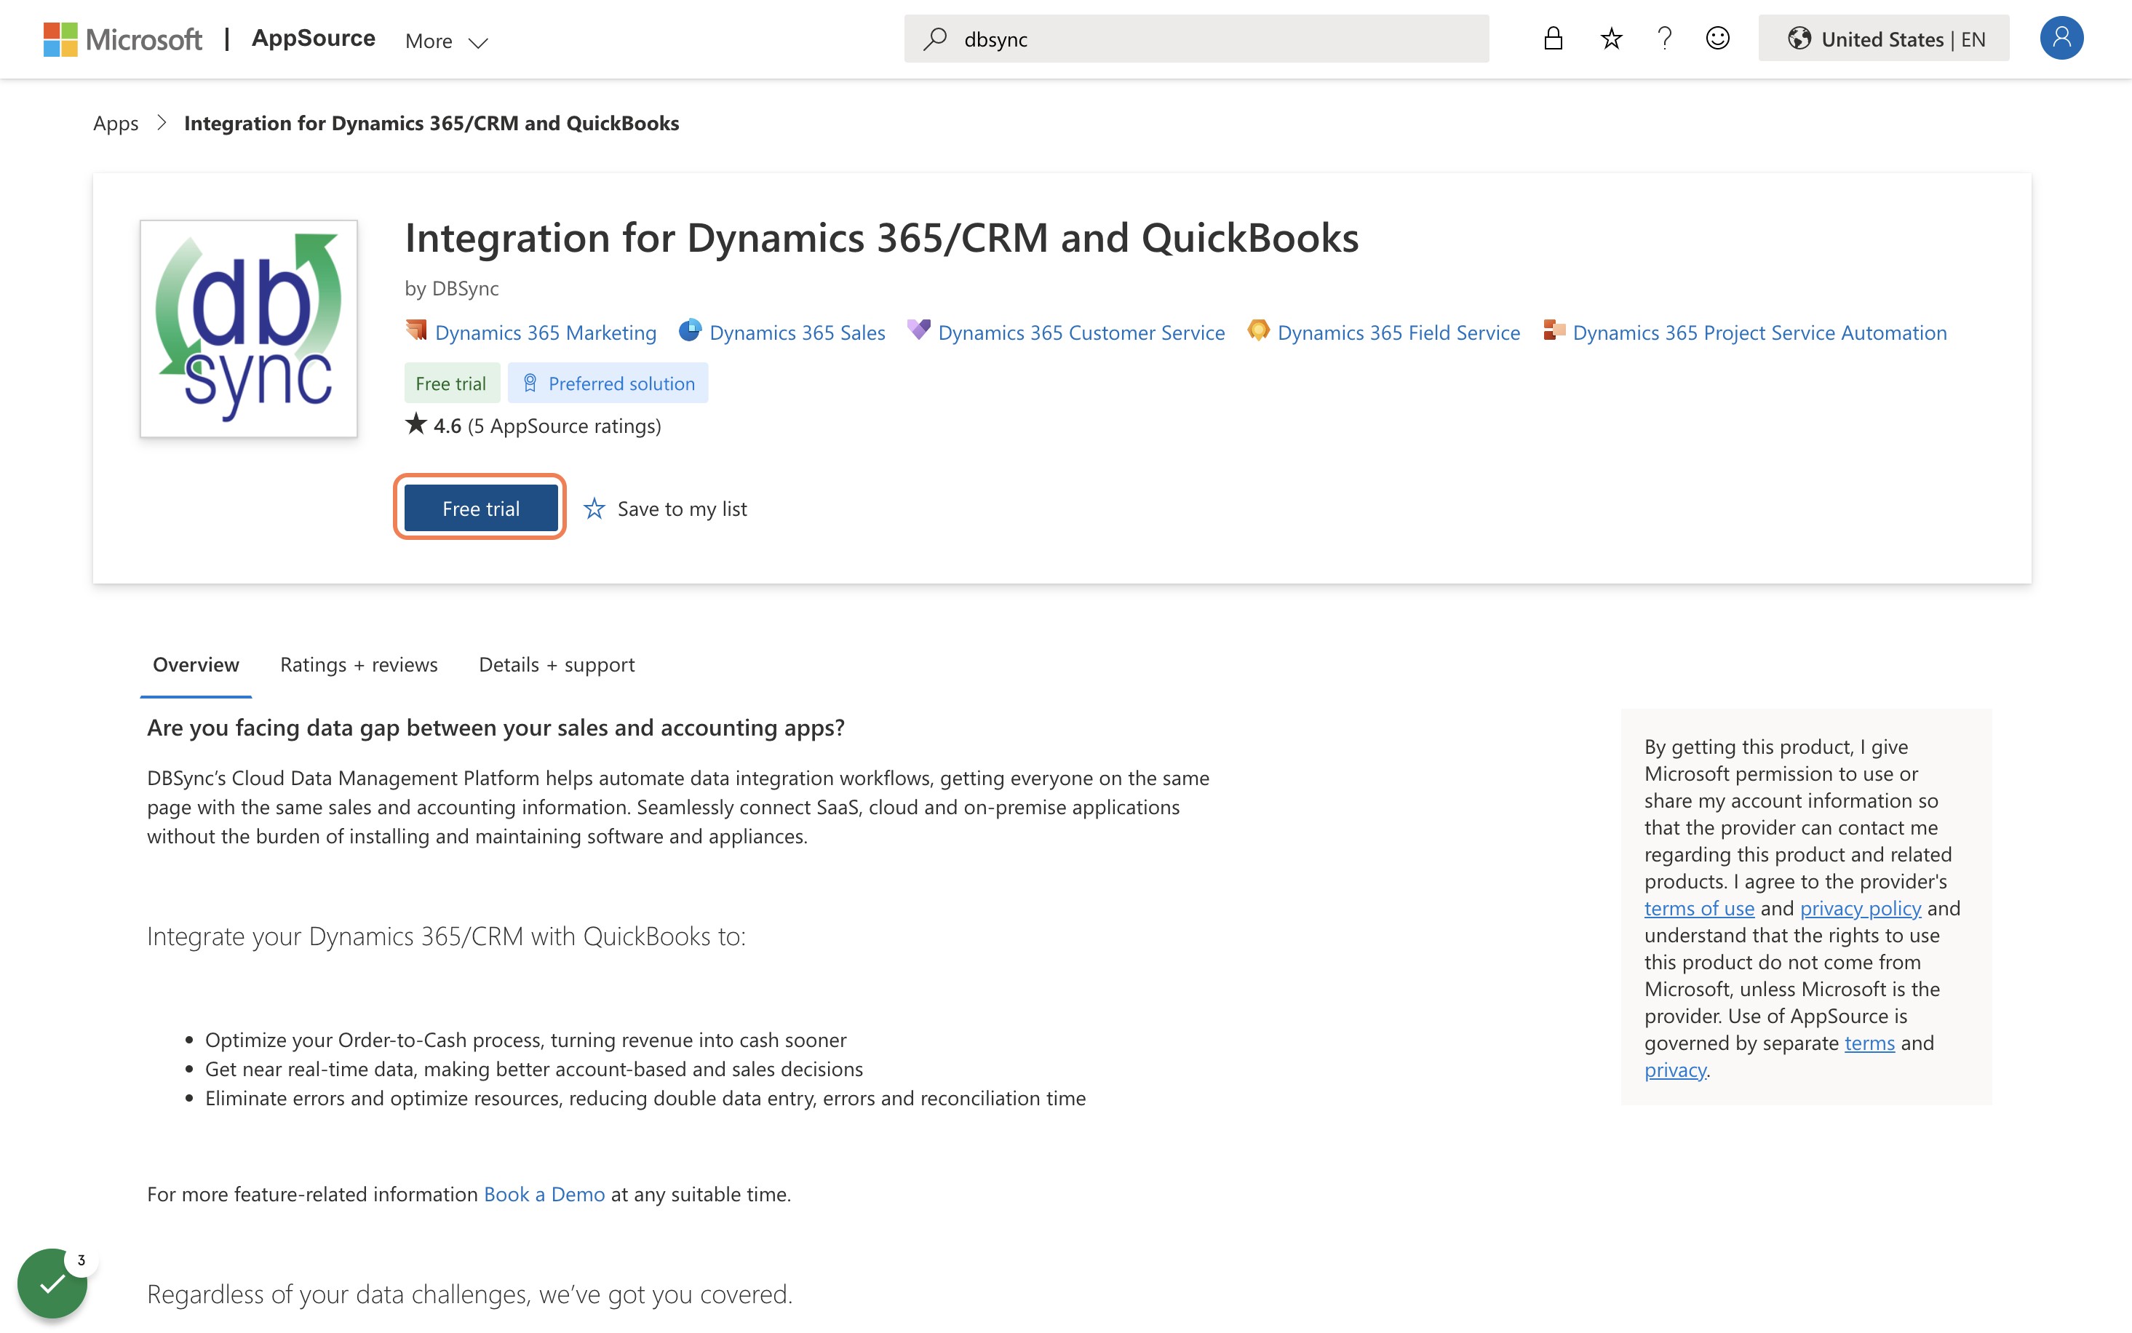Toggle Save to my list star
Viewport: 2132px width, 1333px height.
(594, 509)
